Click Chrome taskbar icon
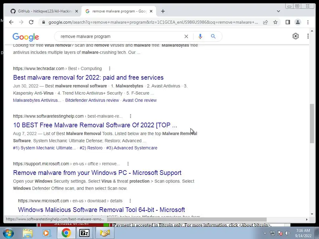 pyautogui.click(x=66, y=233)
